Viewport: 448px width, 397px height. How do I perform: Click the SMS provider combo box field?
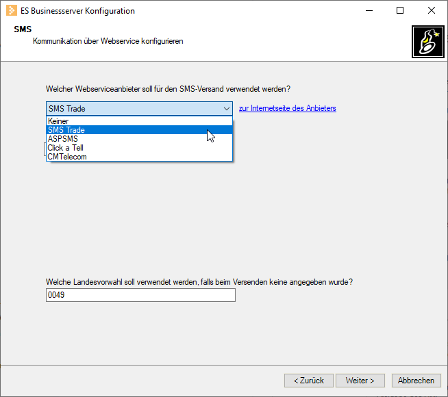[x=139, y=108]
